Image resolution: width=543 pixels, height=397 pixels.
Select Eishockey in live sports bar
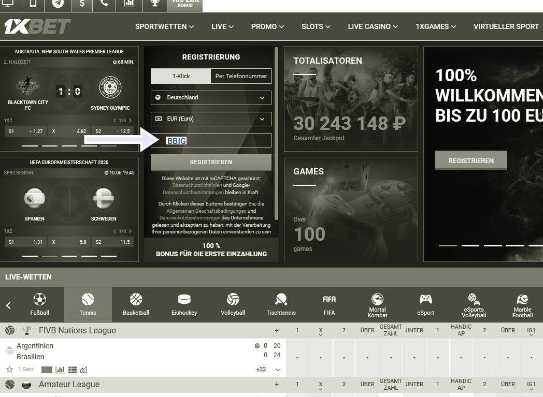[x=184, y=305]
